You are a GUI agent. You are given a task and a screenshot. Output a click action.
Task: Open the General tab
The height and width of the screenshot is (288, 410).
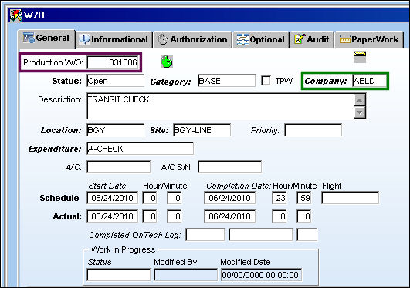[x=46, y=39]
